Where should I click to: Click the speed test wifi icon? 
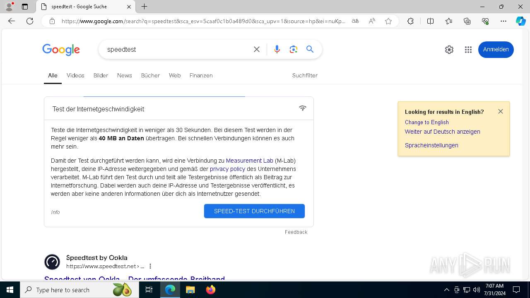tap(303, 108)
